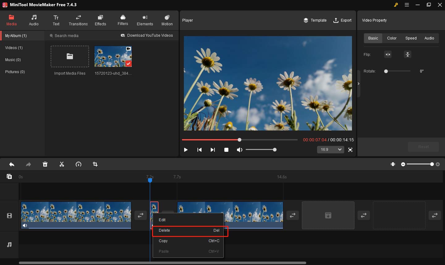Open the Effects tab
The height and width of the screenshot is (265, 445).
(x=100, y=20)
